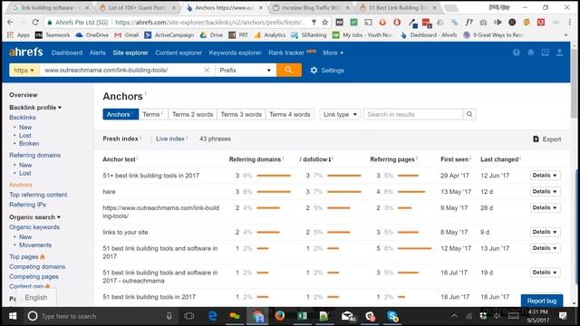Viewport: 580px width, 326px height.
Task: Expand Details for 'links to your site' row
Action: click(x=545, y=232)
